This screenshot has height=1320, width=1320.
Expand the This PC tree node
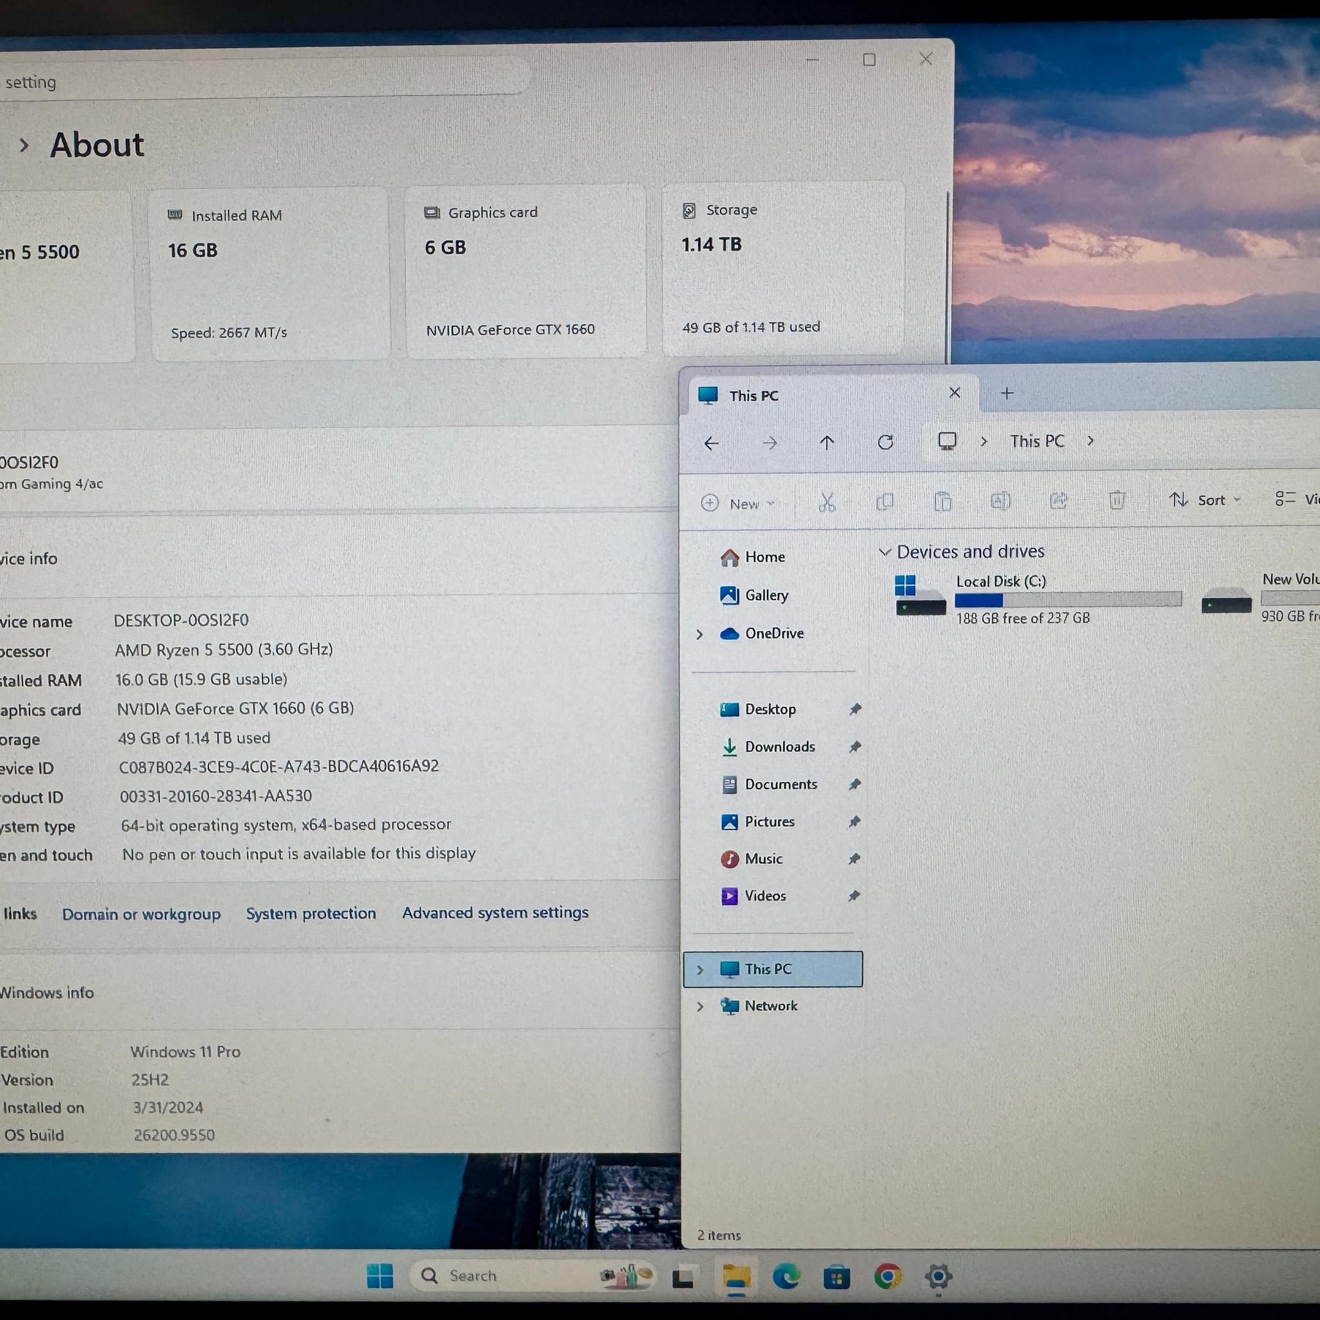[701, 969]
